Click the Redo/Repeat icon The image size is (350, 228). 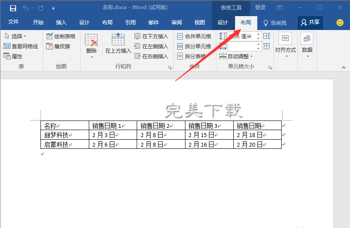point(40,8)
